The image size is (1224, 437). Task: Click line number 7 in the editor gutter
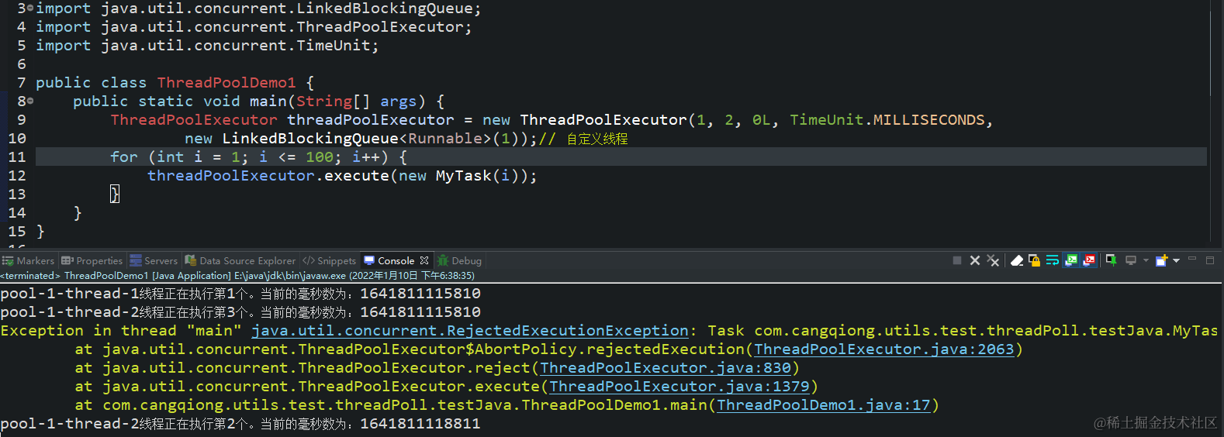point(22,83)
